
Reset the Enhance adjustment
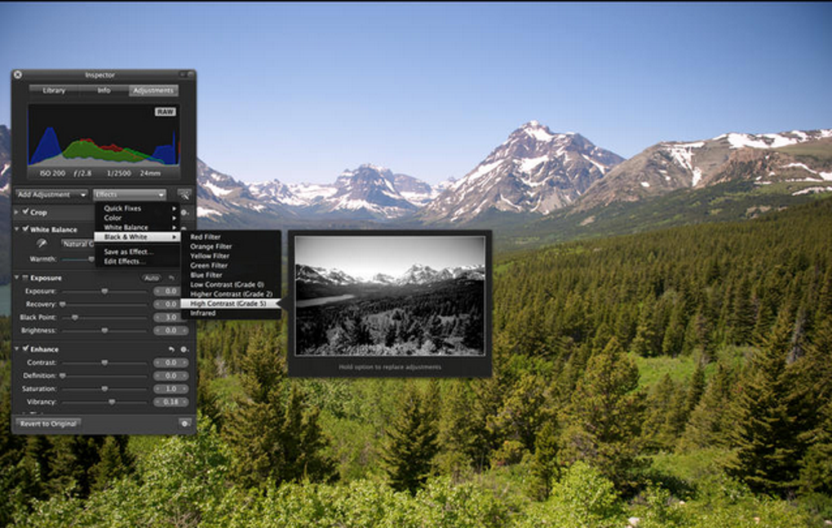[x=171, y=349]
